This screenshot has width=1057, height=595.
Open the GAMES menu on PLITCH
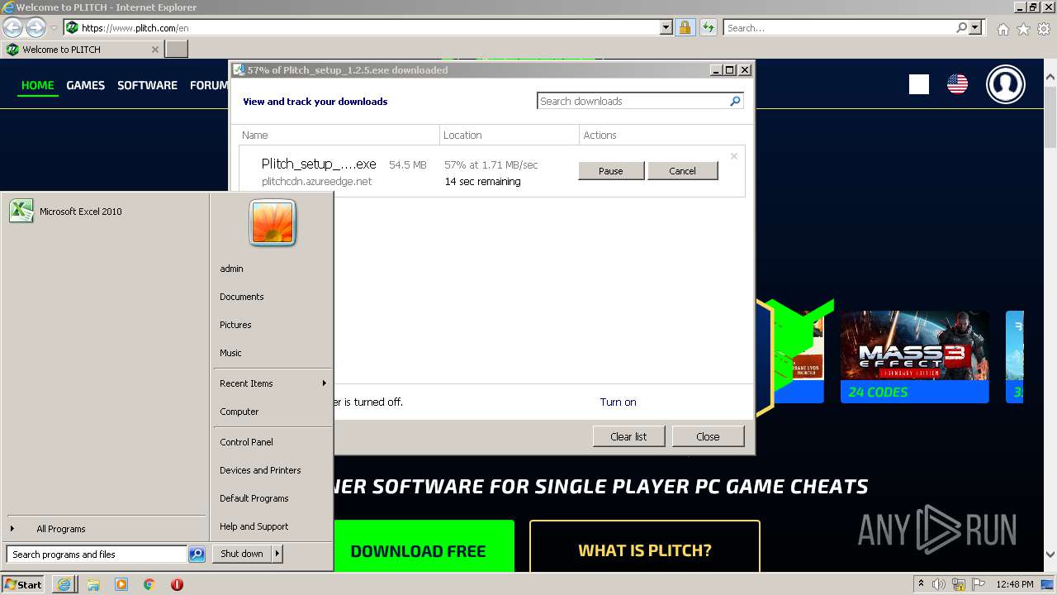86,85
